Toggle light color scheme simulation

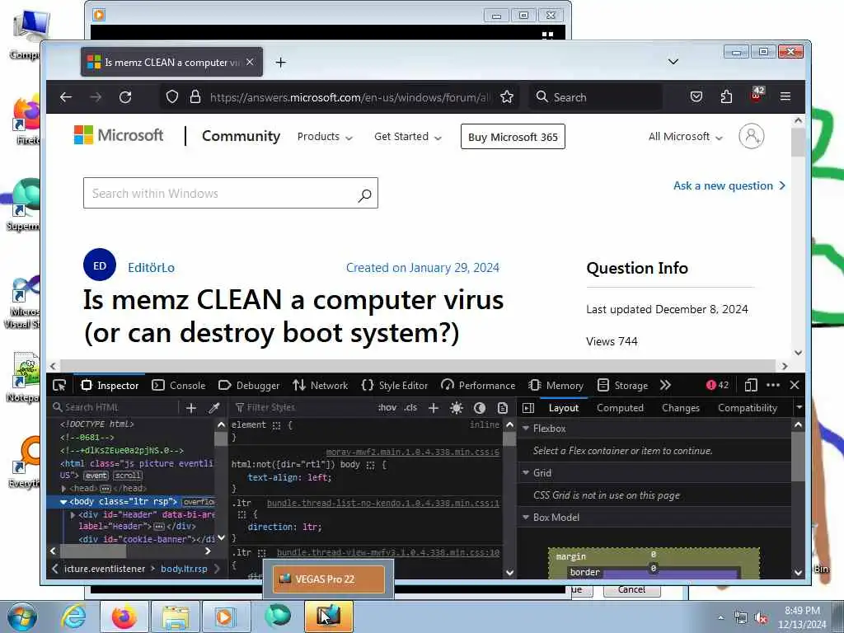click(457, 408)
